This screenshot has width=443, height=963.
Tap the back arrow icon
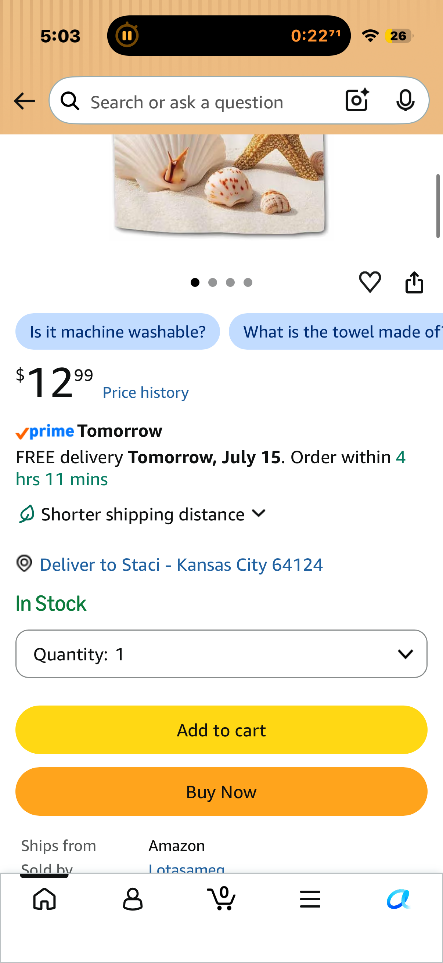click(x=24, y=101)
